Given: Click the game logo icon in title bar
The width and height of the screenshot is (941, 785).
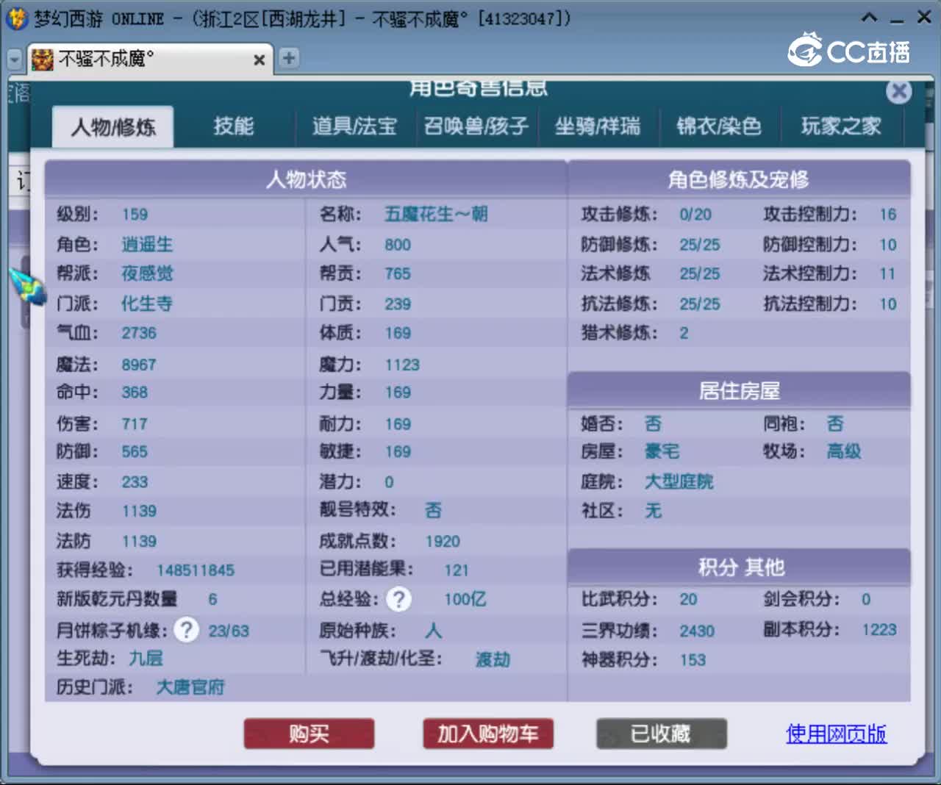Looking at the screenshot, I should (x=16, y=18).
